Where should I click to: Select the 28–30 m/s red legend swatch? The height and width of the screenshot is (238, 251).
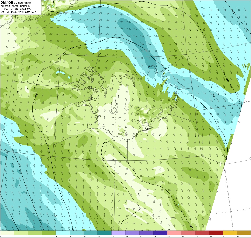coord(202,233)
